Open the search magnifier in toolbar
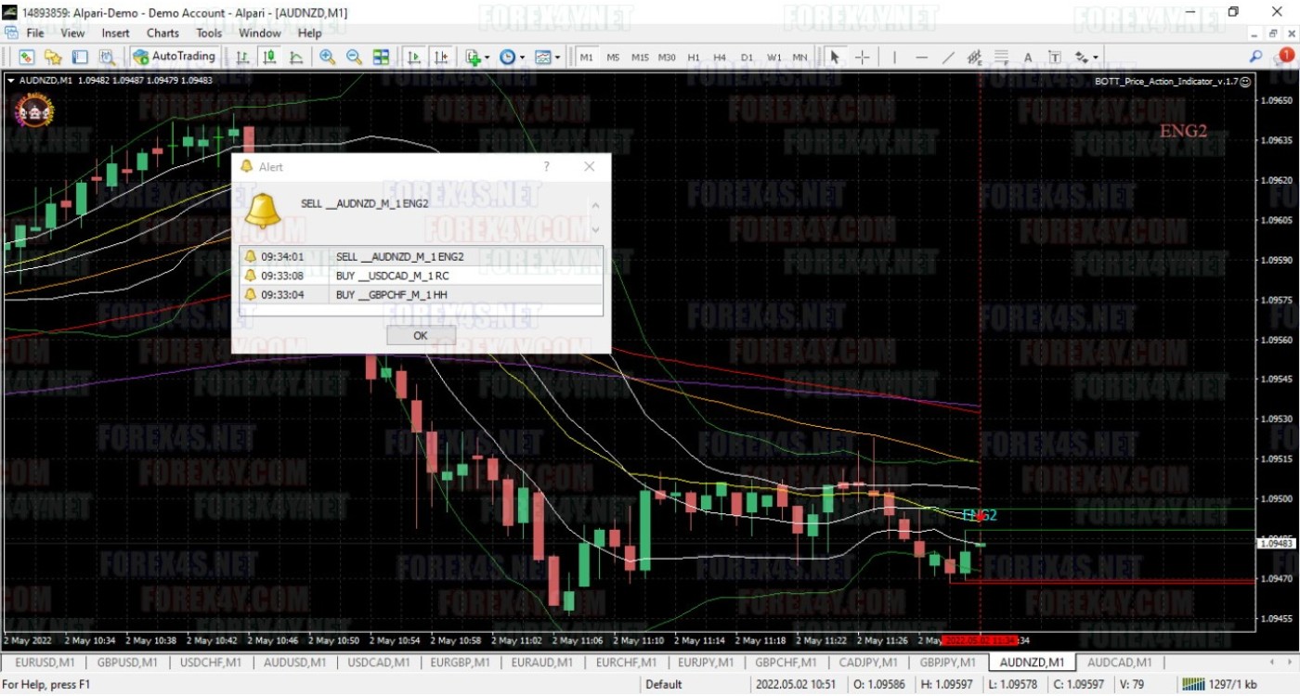 click(1255, 57)
